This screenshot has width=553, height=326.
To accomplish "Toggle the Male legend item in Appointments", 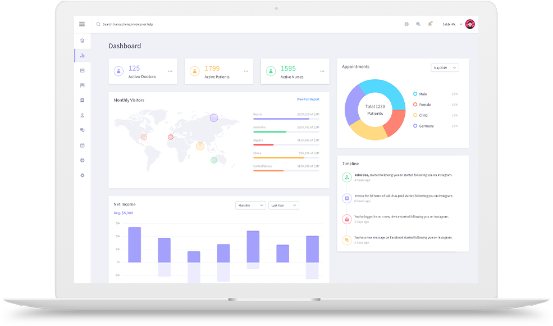I will pyautogui.click(x=423, y=94).
